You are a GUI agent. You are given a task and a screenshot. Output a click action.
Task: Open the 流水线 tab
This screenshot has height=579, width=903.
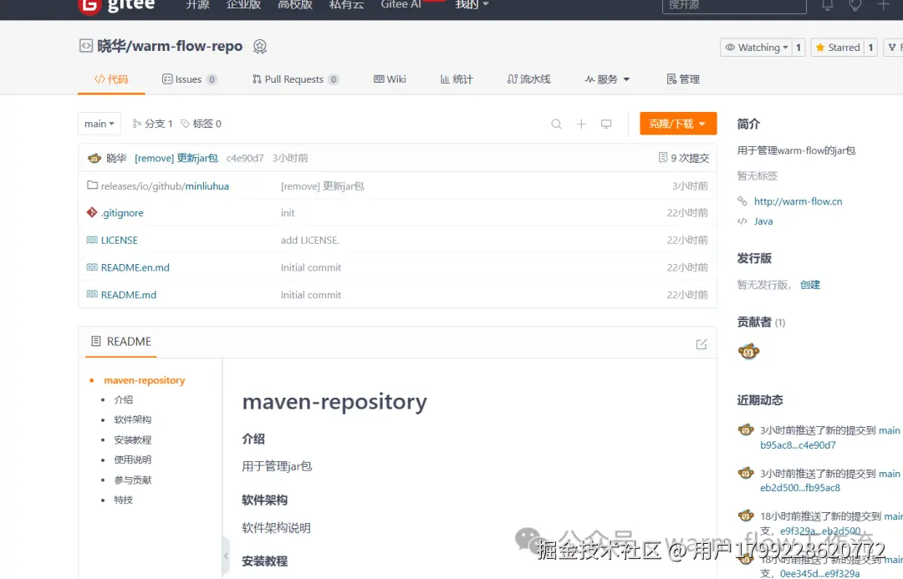tap(528, 79)
